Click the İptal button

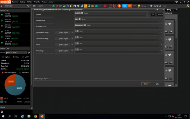point(157,84)
